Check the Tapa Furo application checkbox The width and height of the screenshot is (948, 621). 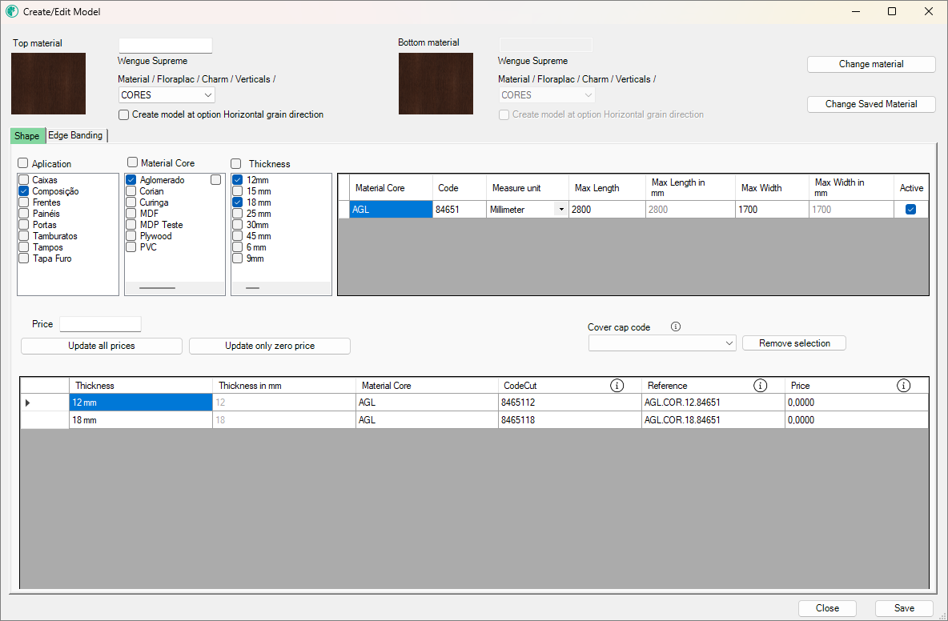24,258
